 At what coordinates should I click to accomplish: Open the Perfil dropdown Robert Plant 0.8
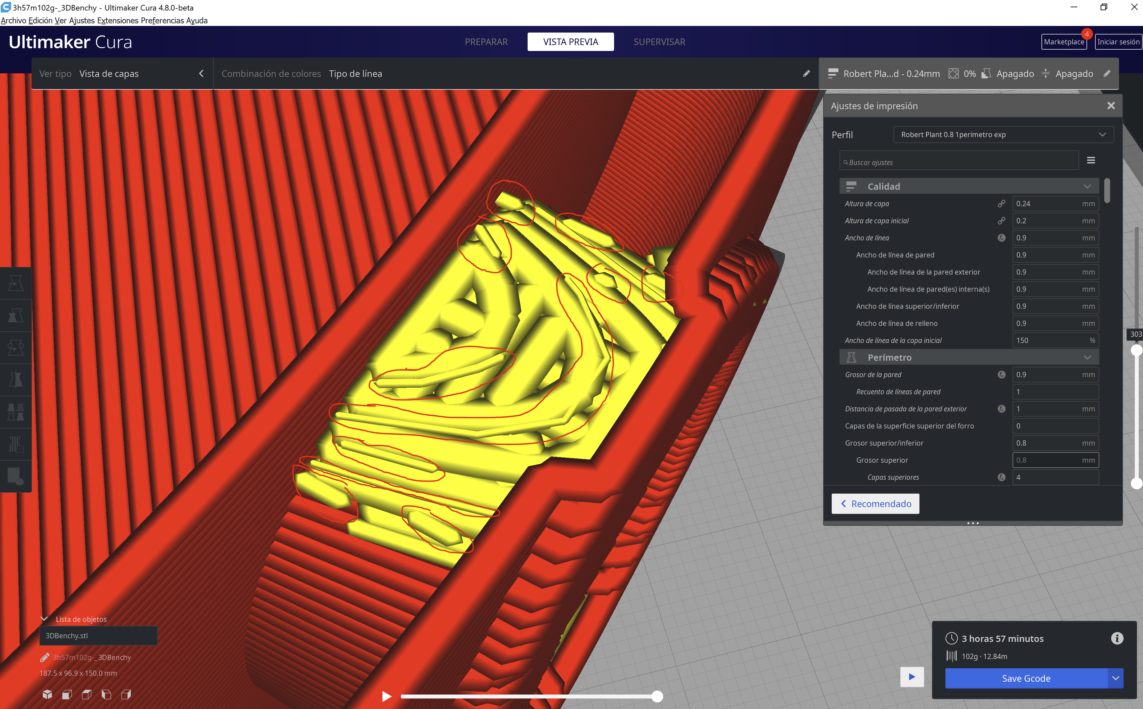click(x=1003, y=134)
